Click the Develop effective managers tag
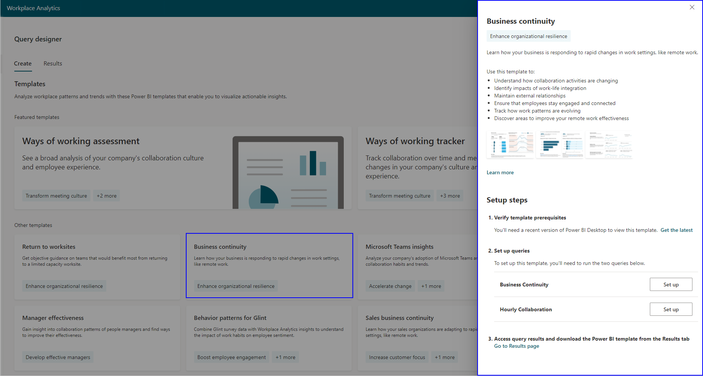 (x=58, y=357)
